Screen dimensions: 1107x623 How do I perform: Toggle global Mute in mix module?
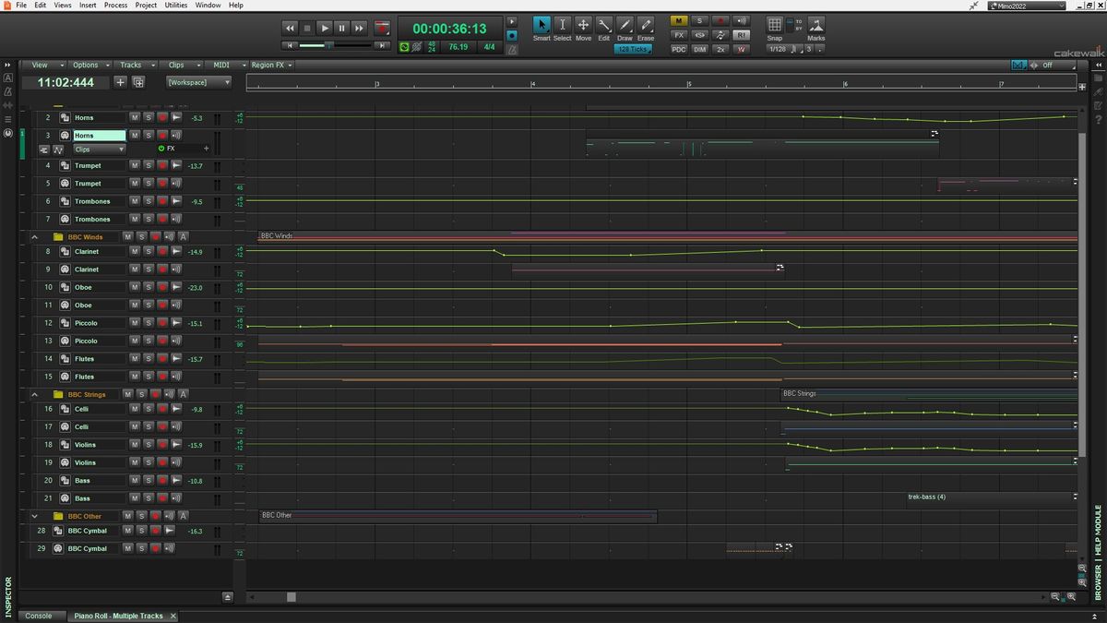click(x=679, y=21)
